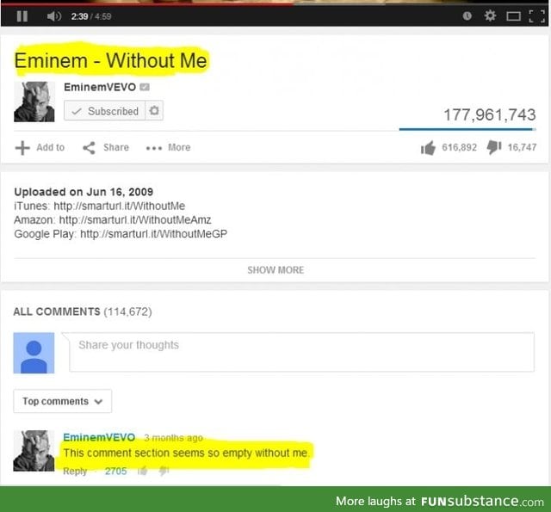Expand description with SHOW MORE
Image resolution: width=551 pixels, height=512 pixels.
pyautogui.click(x=275, y=270)
